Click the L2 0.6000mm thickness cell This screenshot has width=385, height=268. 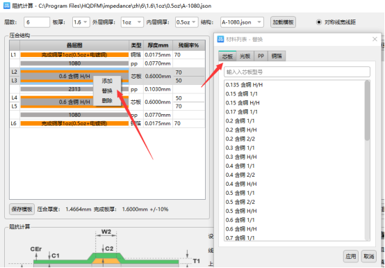pyautogui.click(x=158, y=76)
